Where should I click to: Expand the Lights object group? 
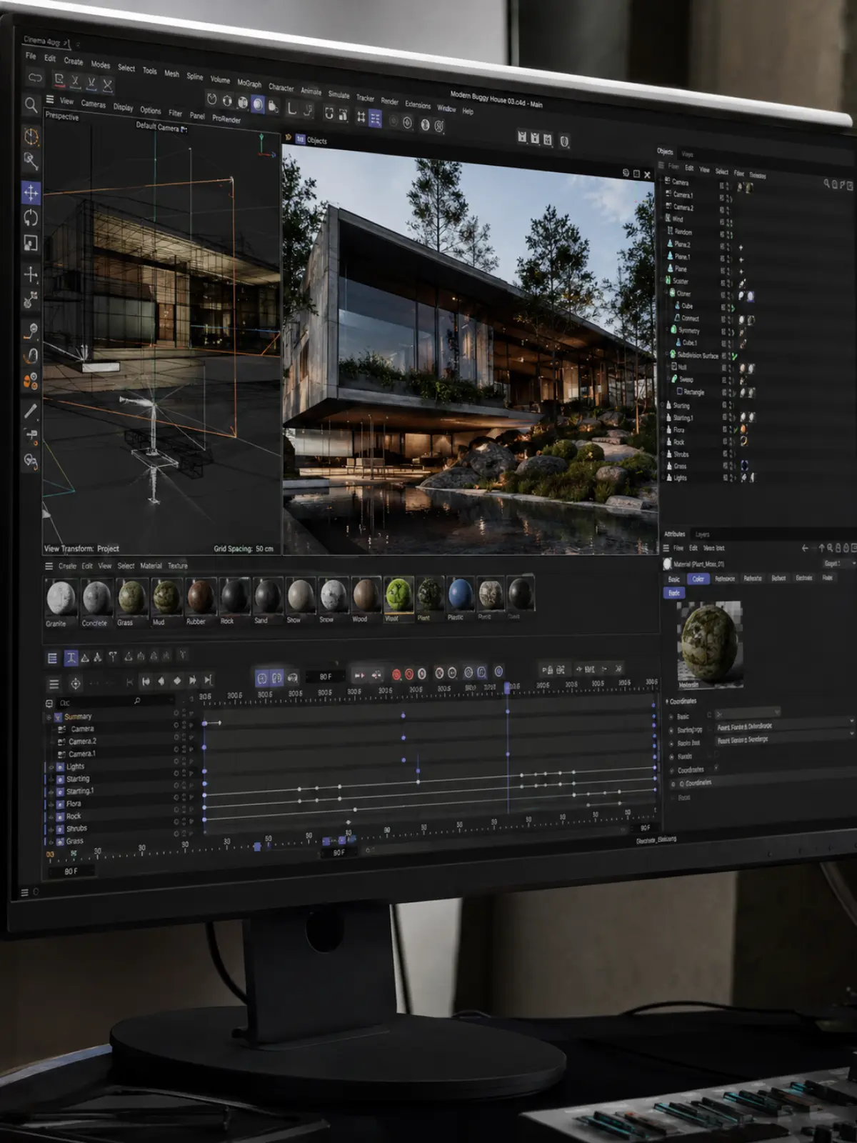pyautogui.click(x=664, y=478)
